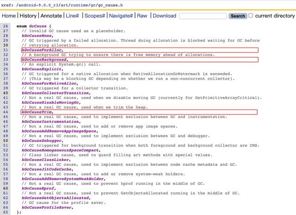Click the kGcCauseHomogeneousSpaceCompact symbol
The width and height of the screenshot is (296, 215).
pos(60,150)
